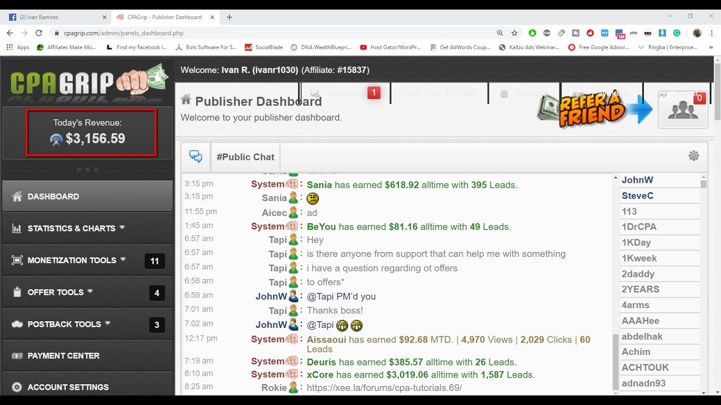The height and width of the screenshot is (405, 721).
Task: Open the red thumbs-up extension icon
Action: point(590,33)
